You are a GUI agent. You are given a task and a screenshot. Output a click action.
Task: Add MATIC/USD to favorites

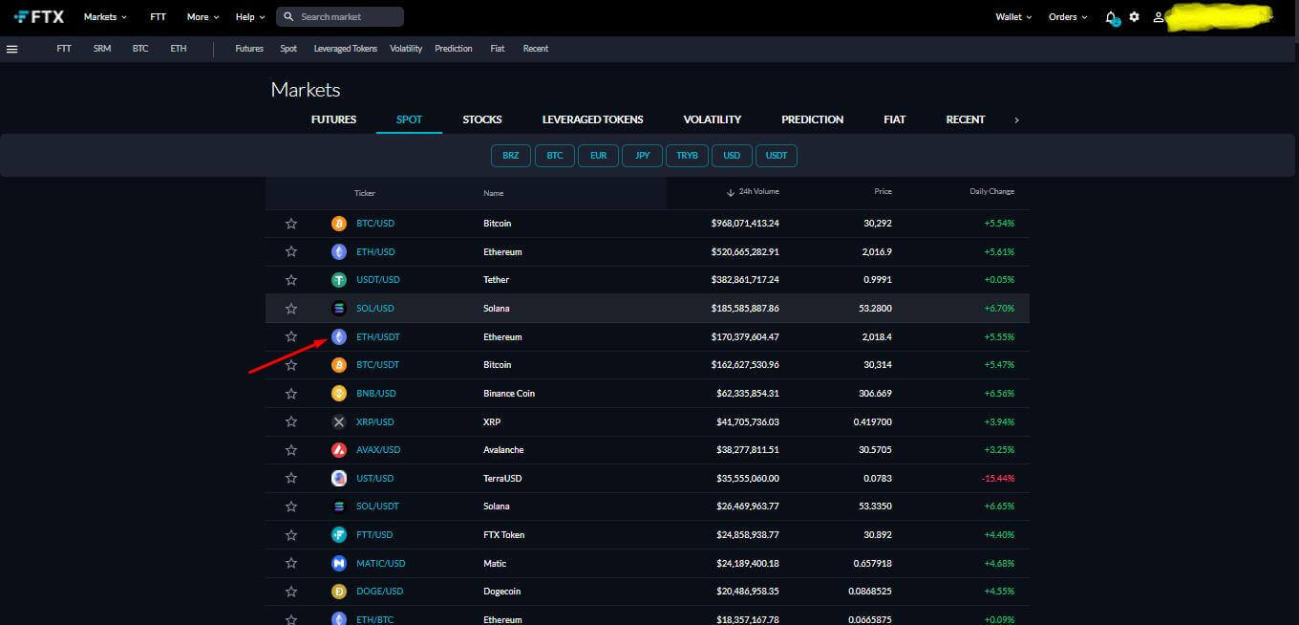(291, 564)
